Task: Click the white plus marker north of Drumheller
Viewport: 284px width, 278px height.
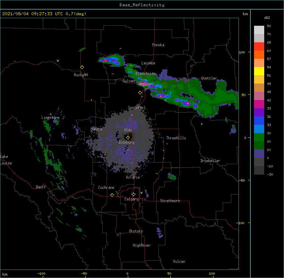Action: (202, 124)
